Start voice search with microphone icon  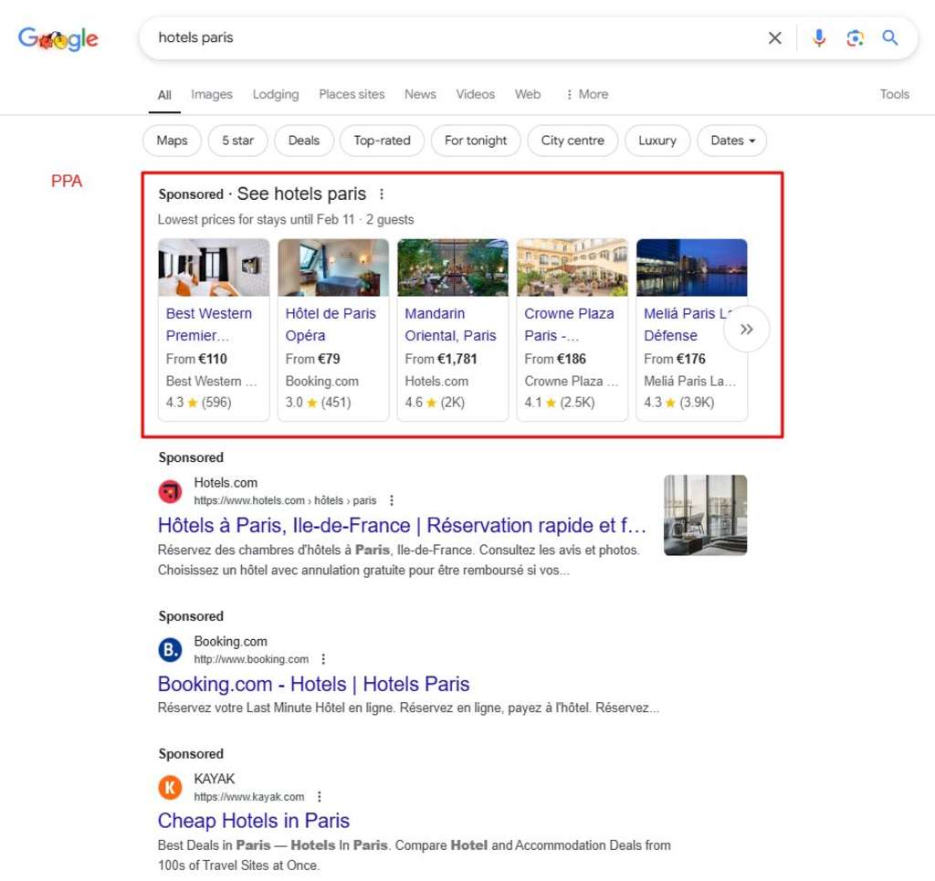click(x=819, y=38)
